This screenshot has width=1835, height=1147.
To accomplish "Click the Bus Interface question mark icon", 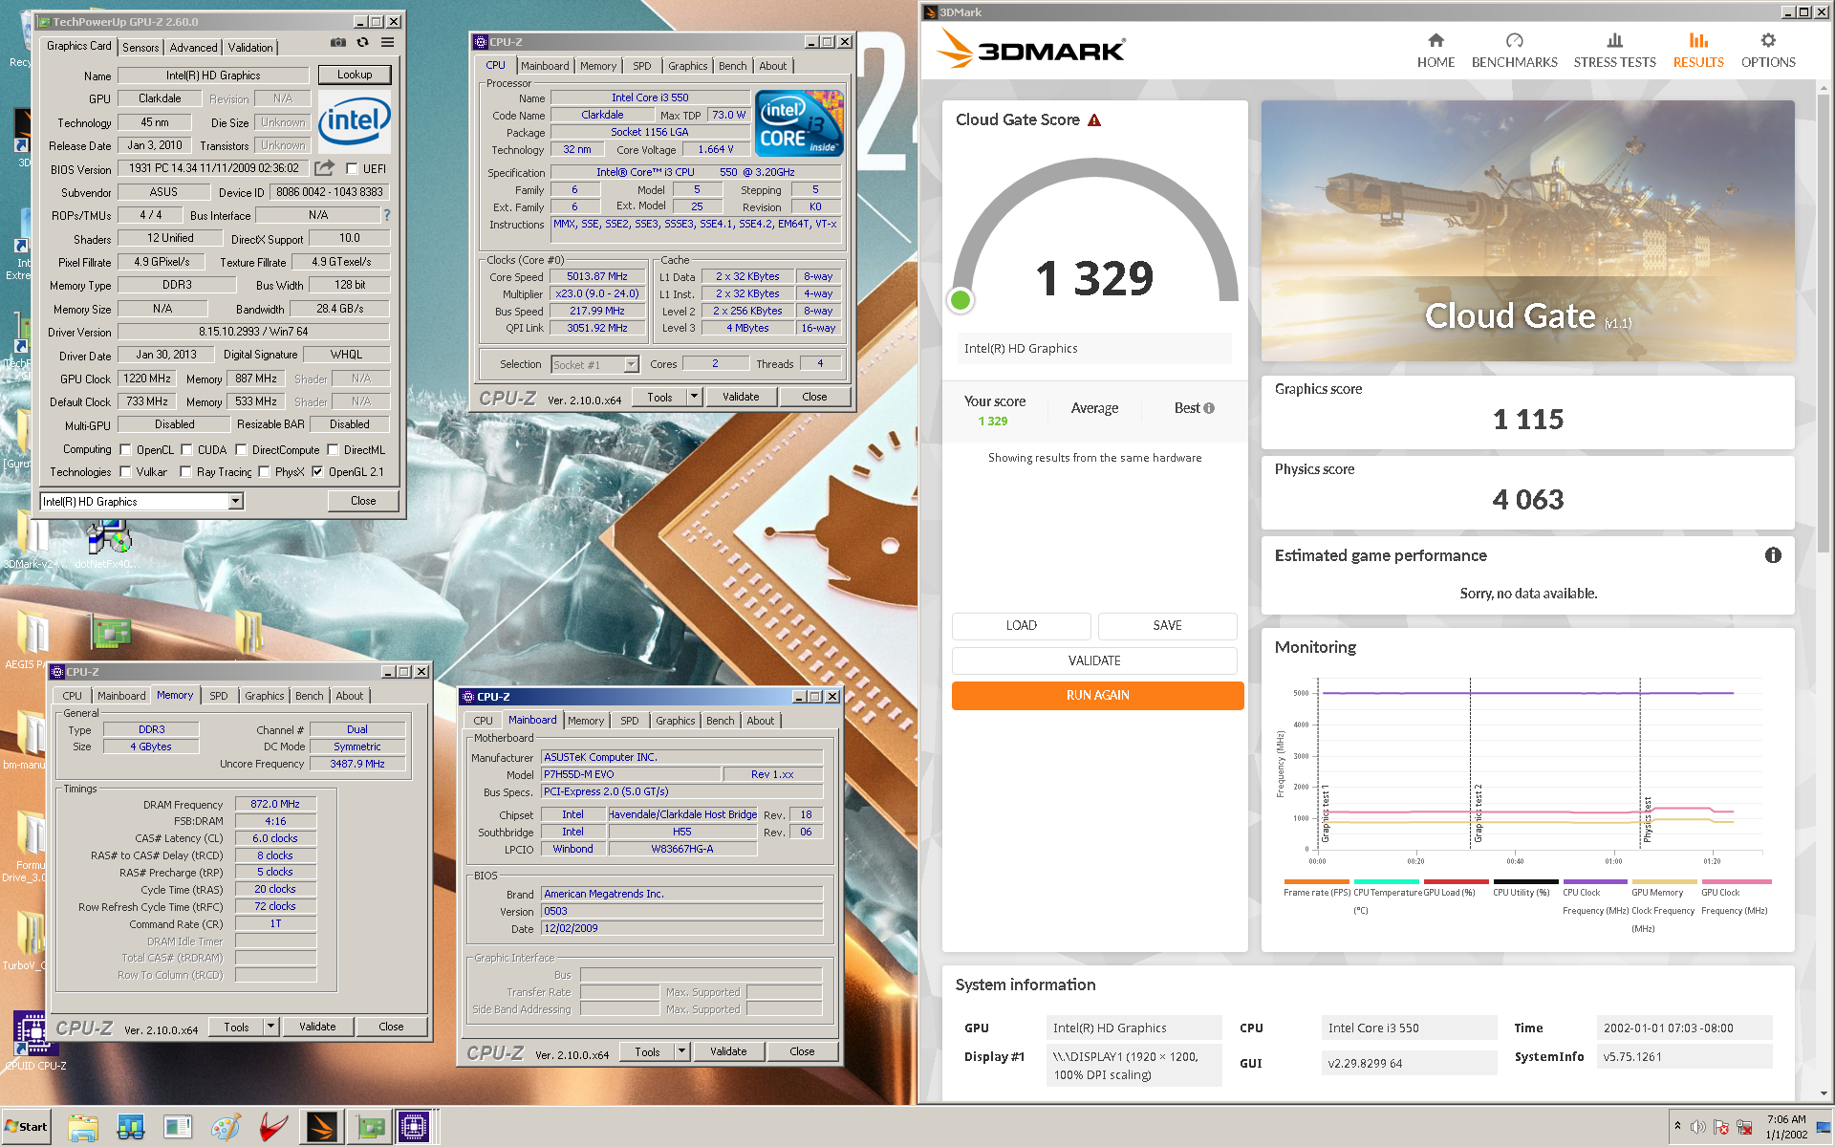I will [387, 215].
